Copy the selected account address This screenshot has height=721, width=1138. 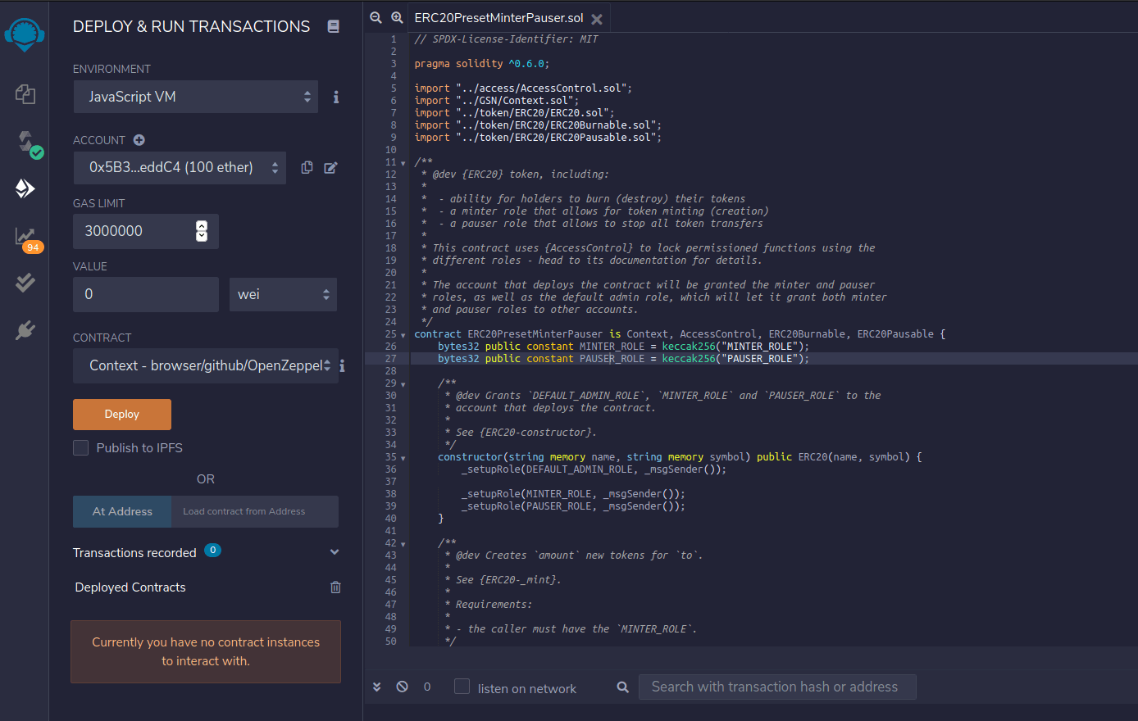pos(307,167)
